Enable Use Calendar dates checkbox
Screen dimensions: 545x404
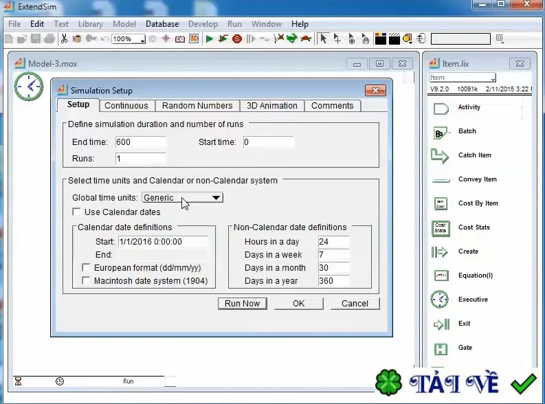click(76, 212)
